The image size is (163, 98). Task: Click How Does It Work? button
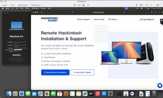click(82, 72)
